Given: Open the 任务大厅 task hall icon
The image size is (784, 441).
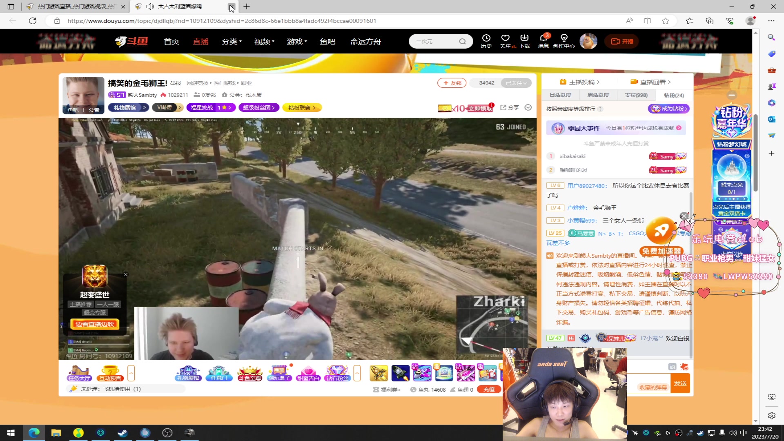Looking at the screenshot, I should coord(80,373).
